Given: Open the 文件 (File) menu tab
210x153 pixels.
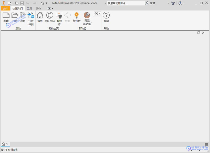Looking at the screenshot, I should (5, 8).
